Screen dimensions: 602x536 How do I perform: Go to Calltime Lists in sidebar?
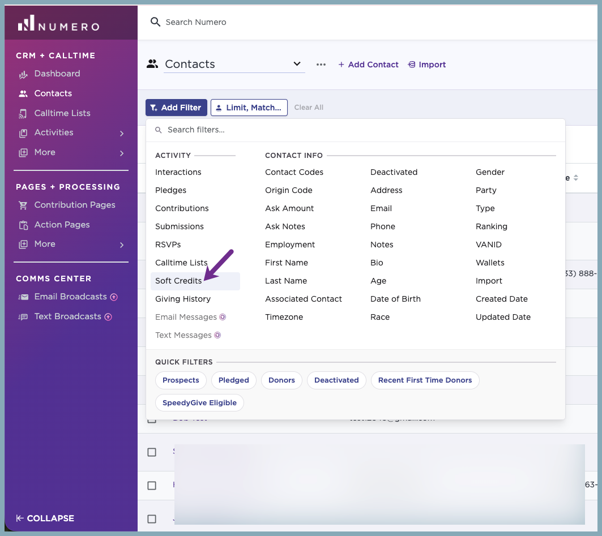pos(62,113)
